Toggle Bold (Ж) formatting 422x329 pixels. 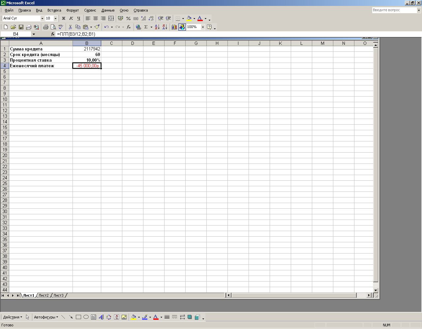(x=64, y=18)
